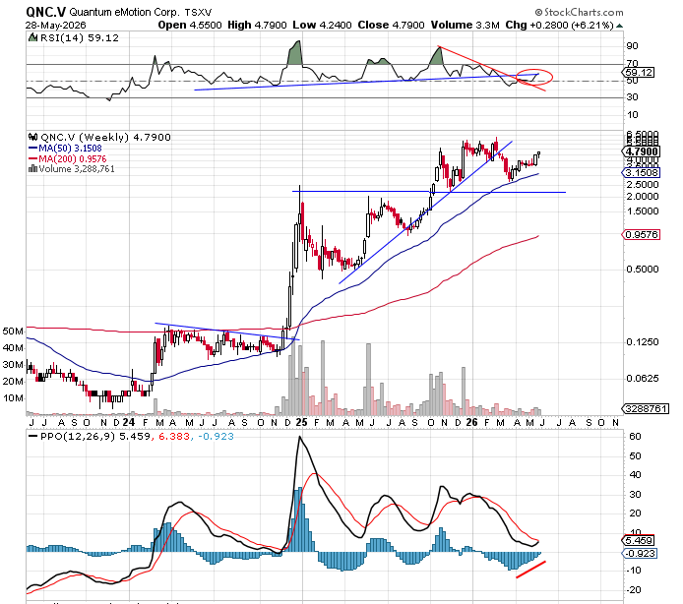The image size is (683, 604).
Task: Click the Volume 3.3M header value
Action: point(465,26)
